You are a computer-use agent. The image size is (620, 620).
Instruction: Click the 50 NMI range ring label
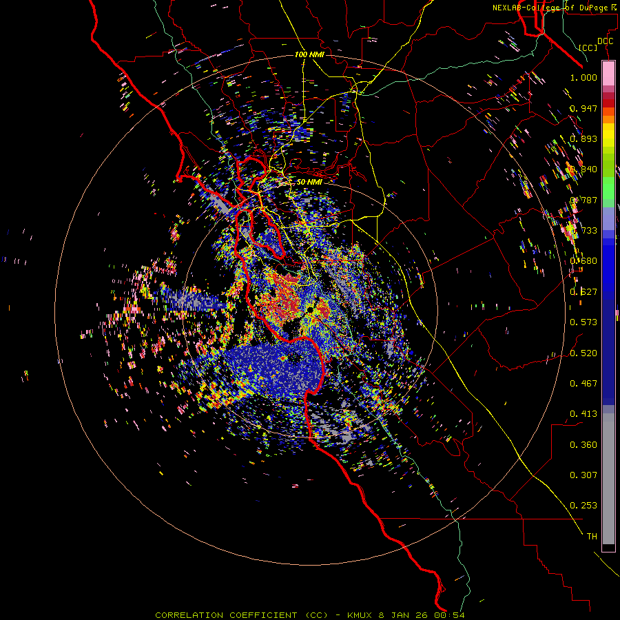click(309, 182)
